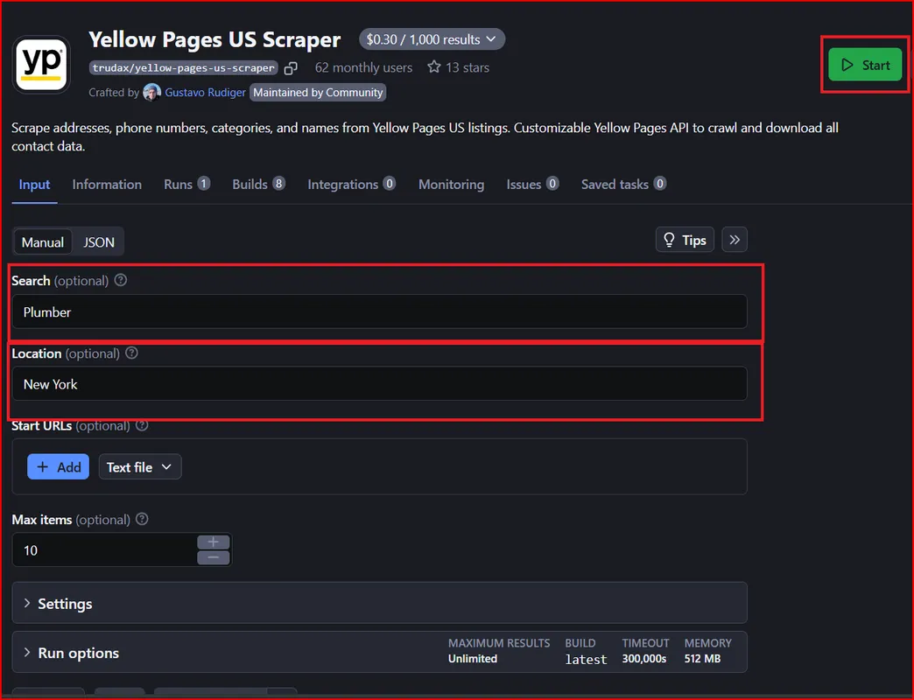This screenshot has height=700, width=914.
Task: Open the Issues tab
Action: (x=532, y=185)
